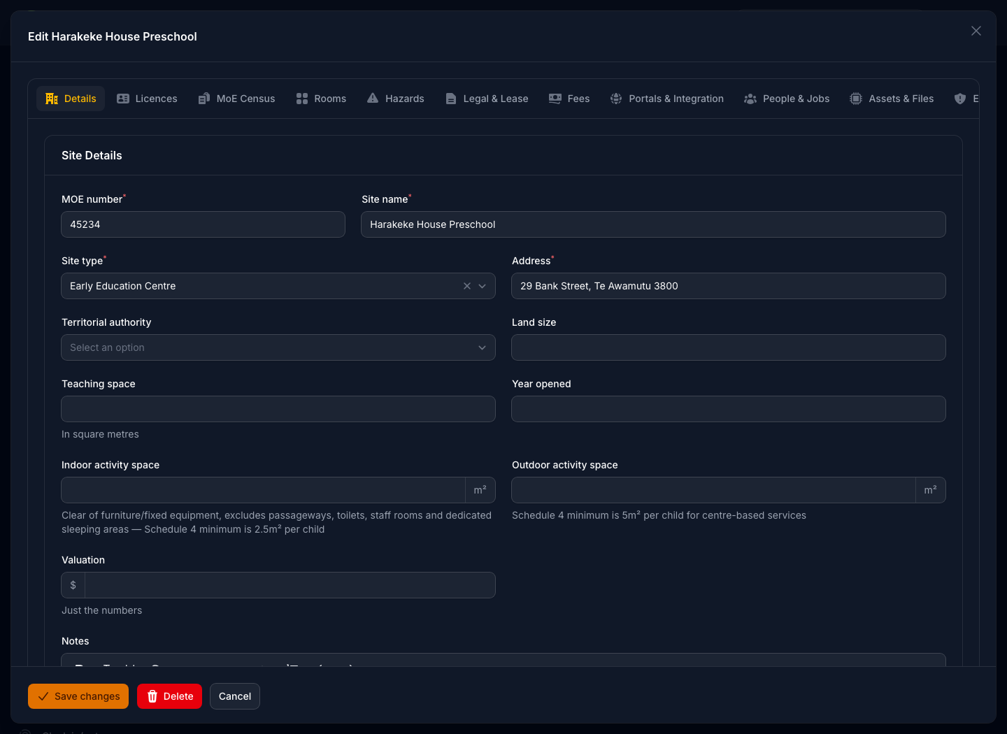The width and height of the screenshot is (1007, 734).
Task: Focus the Teaching space field
Action: (278, 409)
